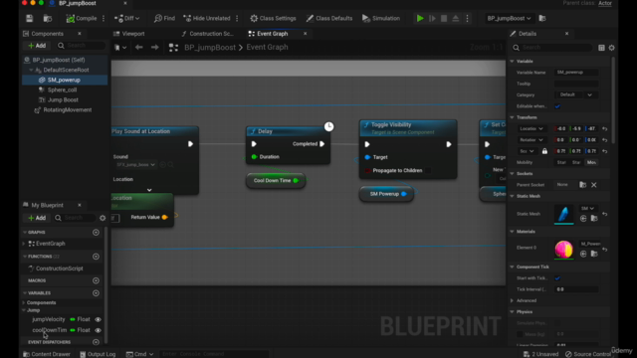
Task: Click the Components search field
Action: [x=81, y=46]
